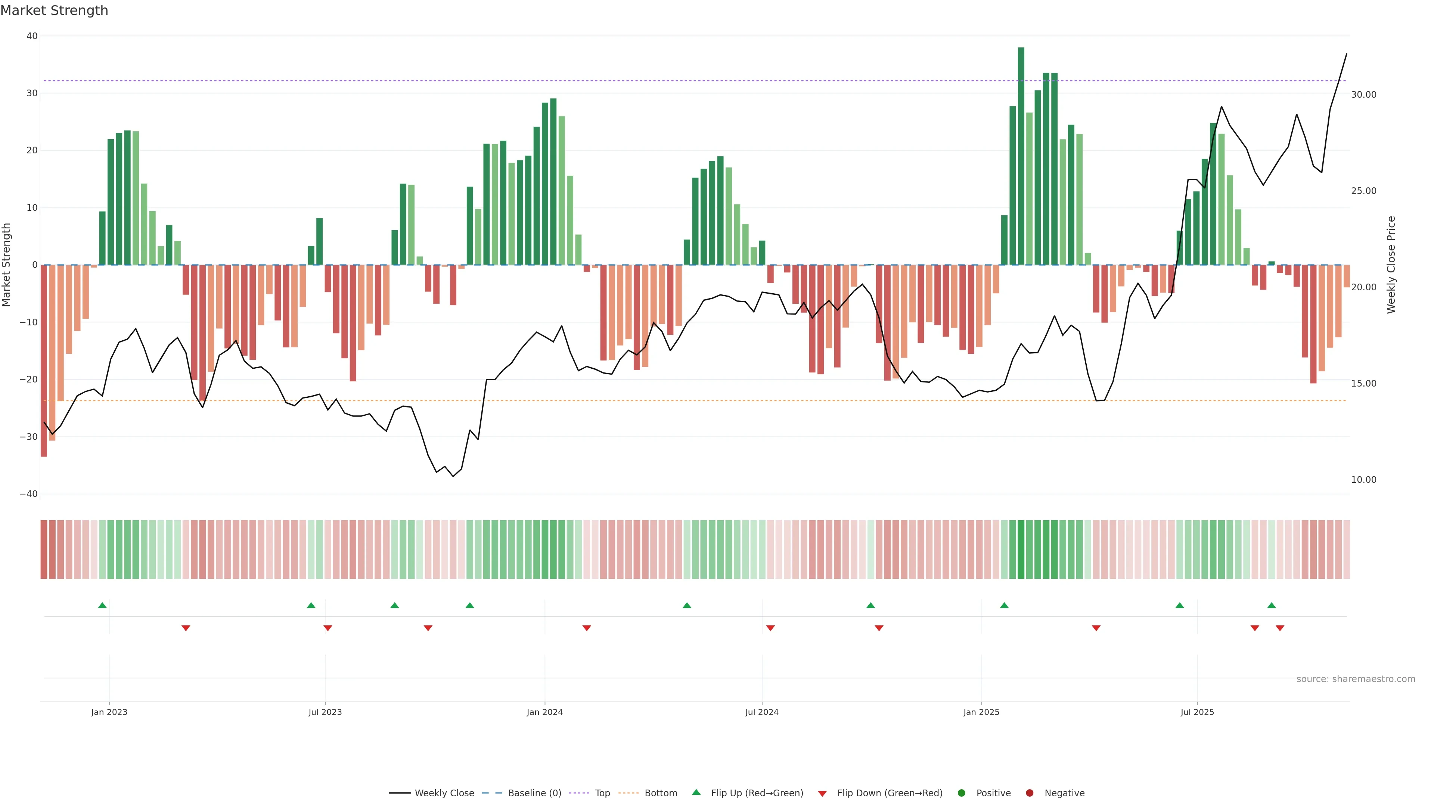The image size is (1434, 806).
Task: Click the Jan 2024 x-axis label
Action: coord(544,712)
